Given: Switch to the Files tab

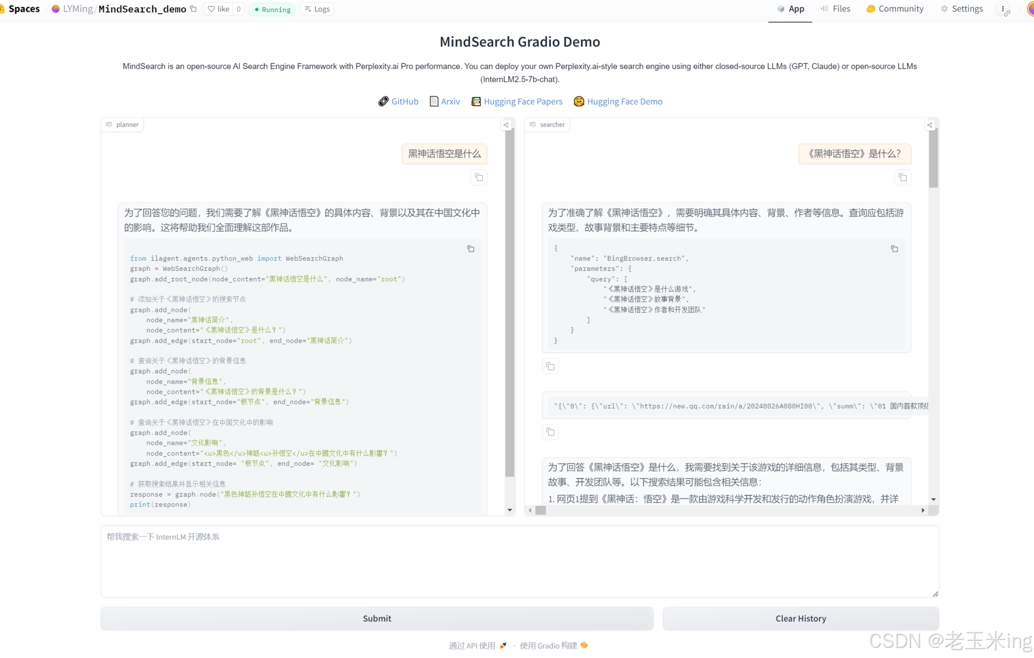Looking at the screenshot, I should (x=836, y=8).
